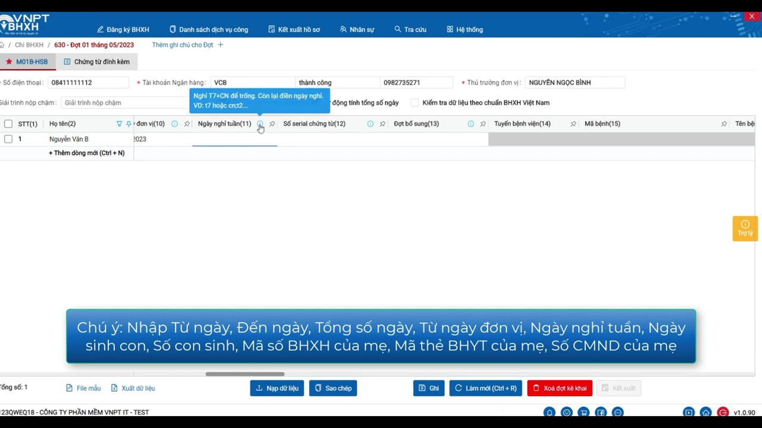Click the horizontal scrollbar thumb under the table

point(245,374)
